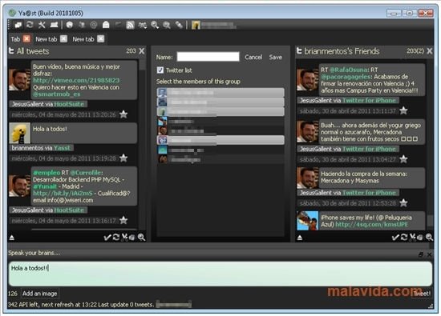Click the refresh icon in top toolbar

point(30,25)
